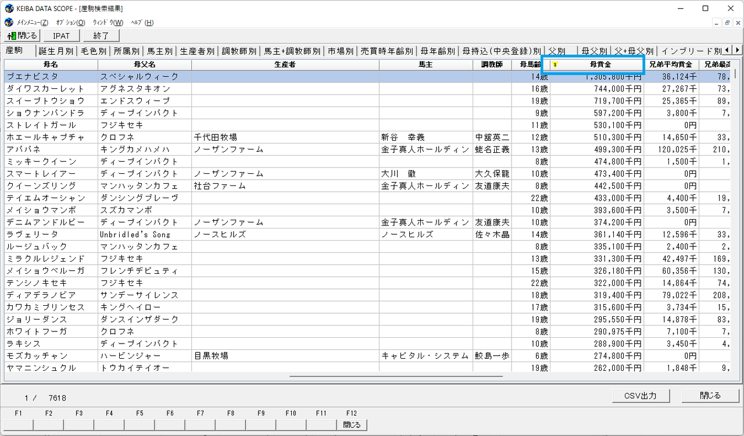Image resolution: width=744 pixels, height=436 pixels.
Task: Open the 母年齢別 tab
Action: click(438, 51)
